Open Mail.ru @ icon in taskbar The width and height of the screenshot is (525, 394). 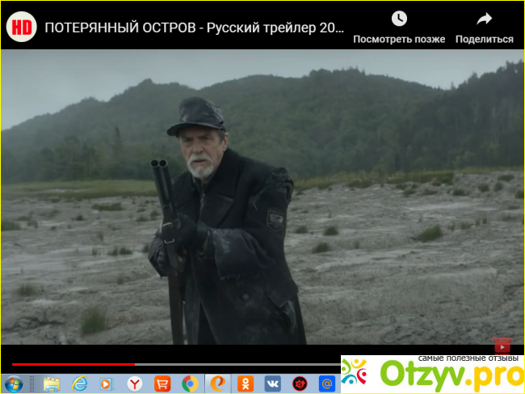click(327, 383)
